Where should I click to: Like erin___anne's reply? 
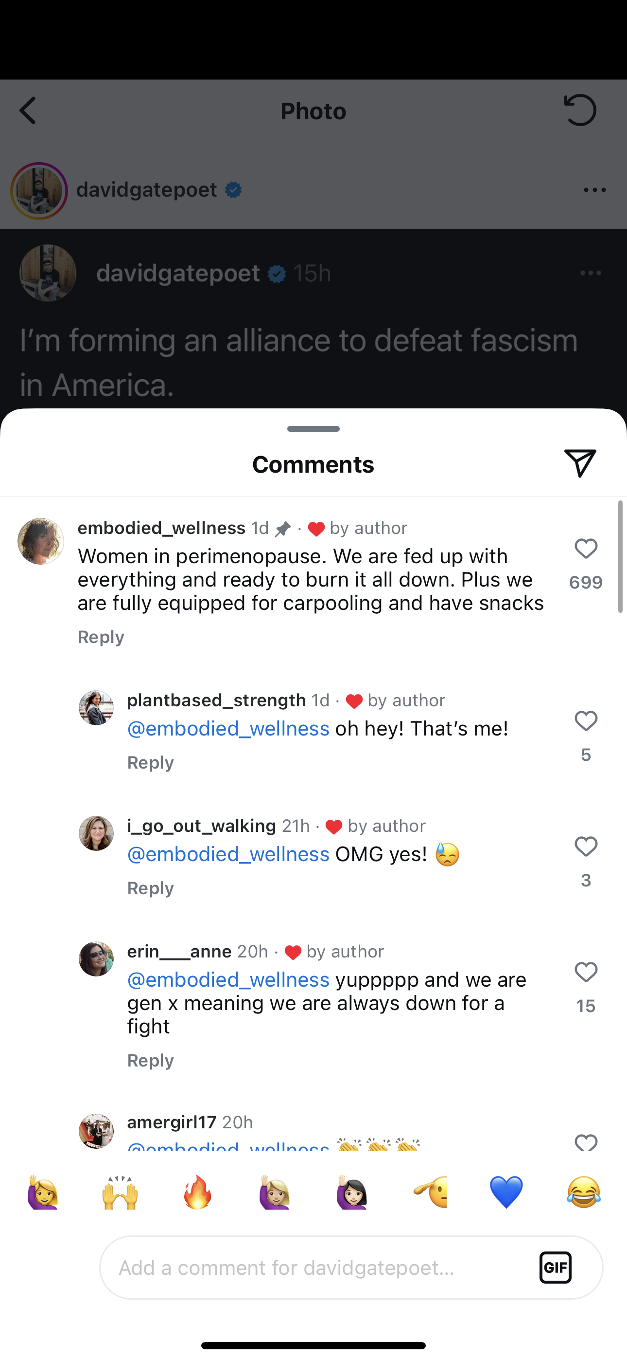pyautogui.click(x=586, y=973)
